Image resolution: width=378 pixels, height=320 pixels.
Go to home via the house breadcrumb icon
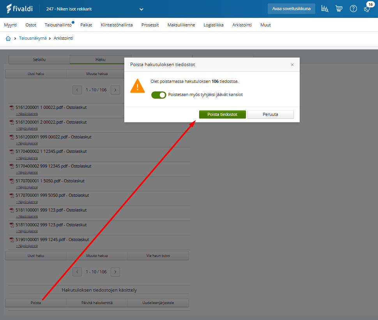8,38
